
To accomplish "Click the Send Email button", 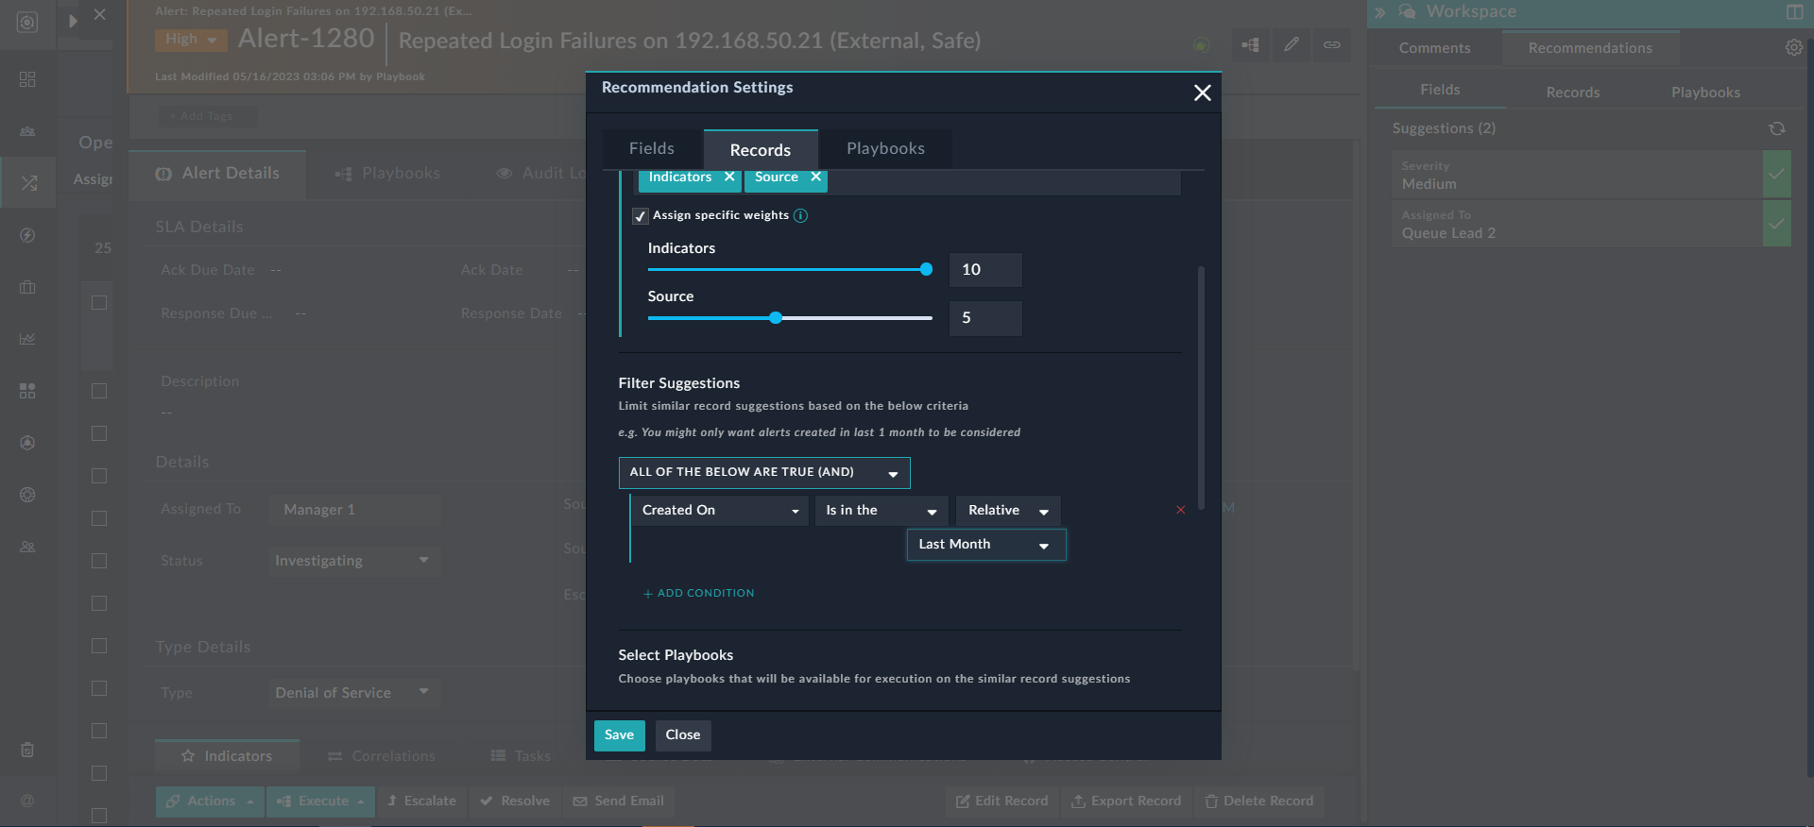I will [619, 802].
